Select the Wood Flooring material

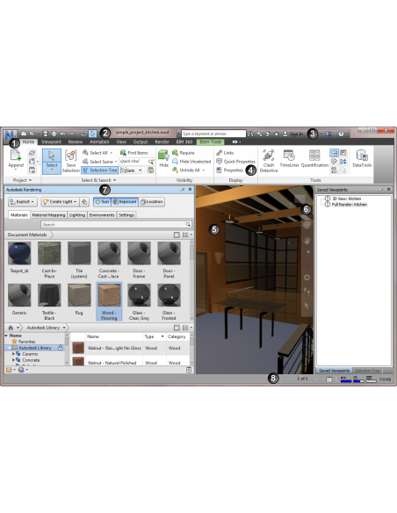point(109,301)
